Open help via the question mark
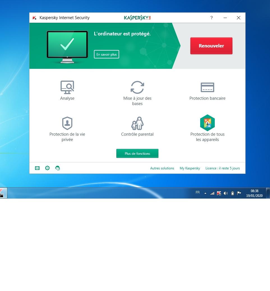 211,18
